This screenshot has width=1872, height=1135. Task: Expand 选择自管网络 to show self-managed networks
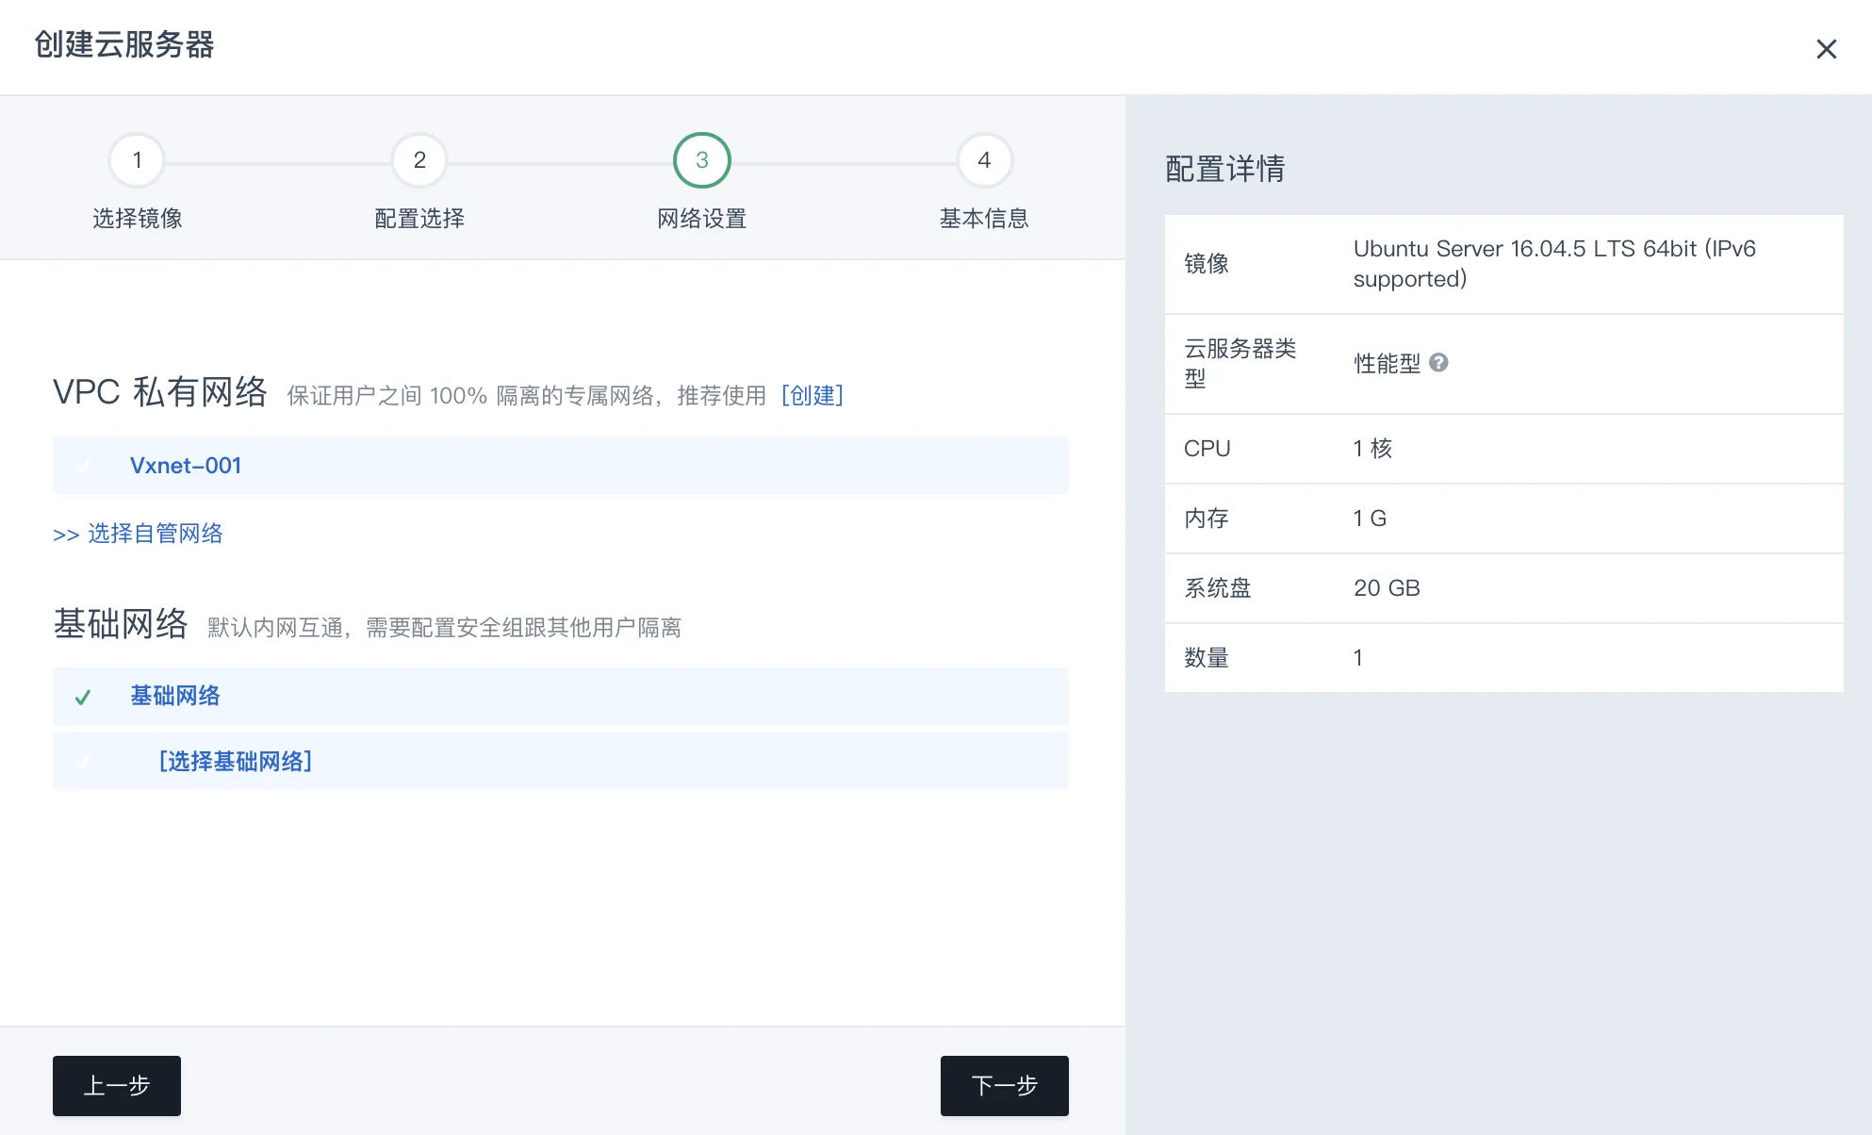click(138, 534)
